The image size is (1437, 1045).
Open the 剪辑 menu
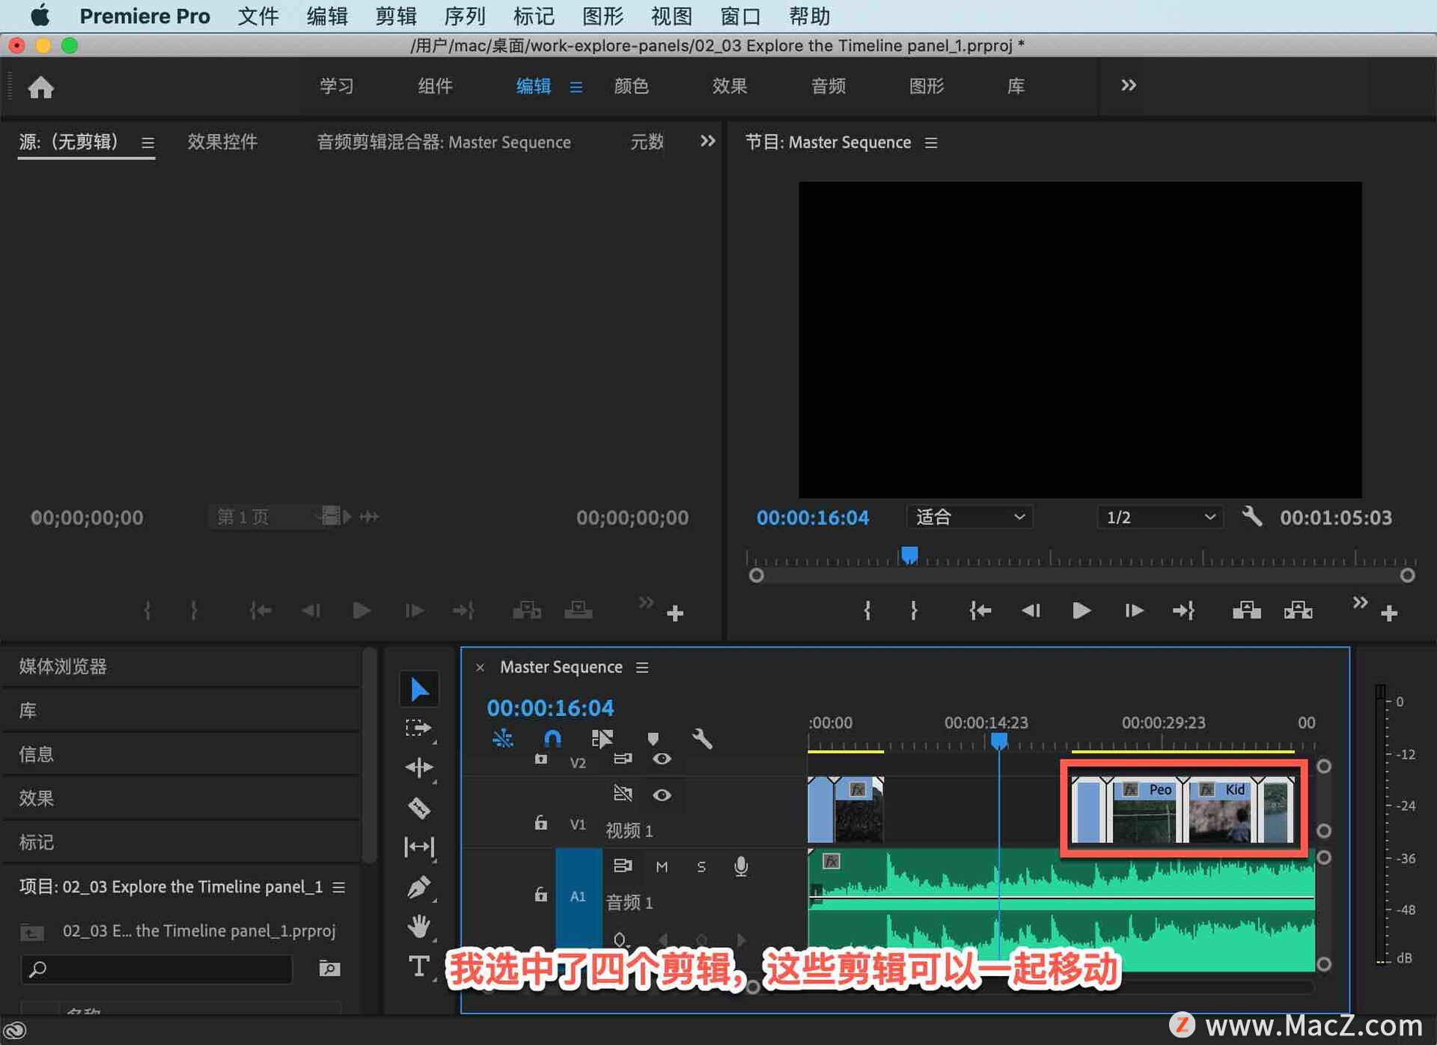tap(395, 16)
